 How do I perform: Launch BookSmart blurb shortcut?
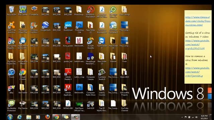pos(68,26)
